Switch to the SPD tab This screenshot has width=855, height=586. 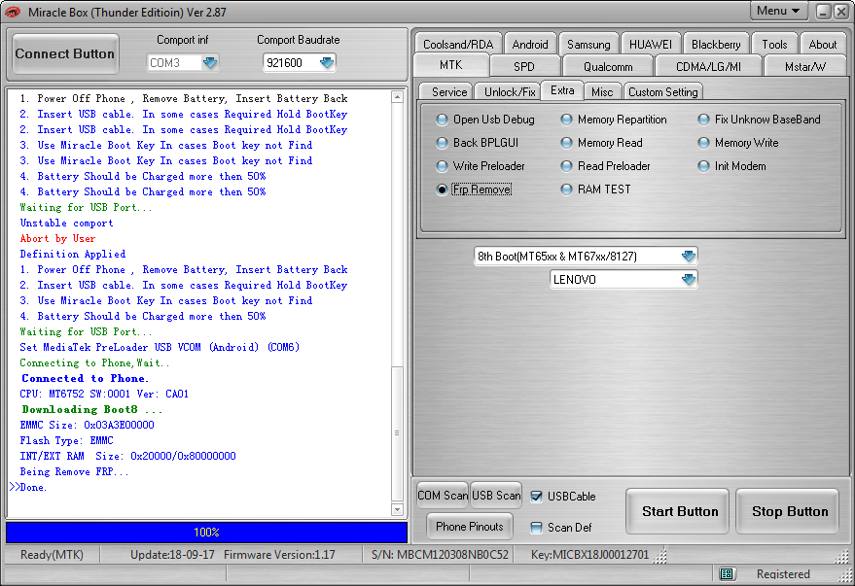pos(524,66)
